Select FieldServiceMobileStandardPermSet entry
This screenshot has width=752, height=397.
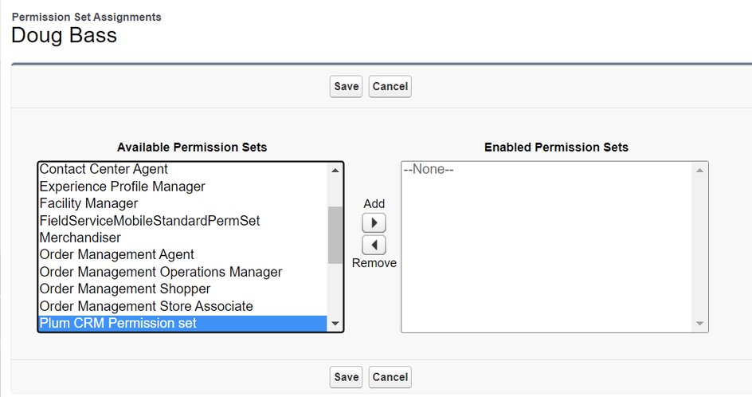(x=150, y=221)
